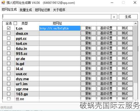Enable the is.gd checkbox
The image size is (140, 111).
point(9,64)
